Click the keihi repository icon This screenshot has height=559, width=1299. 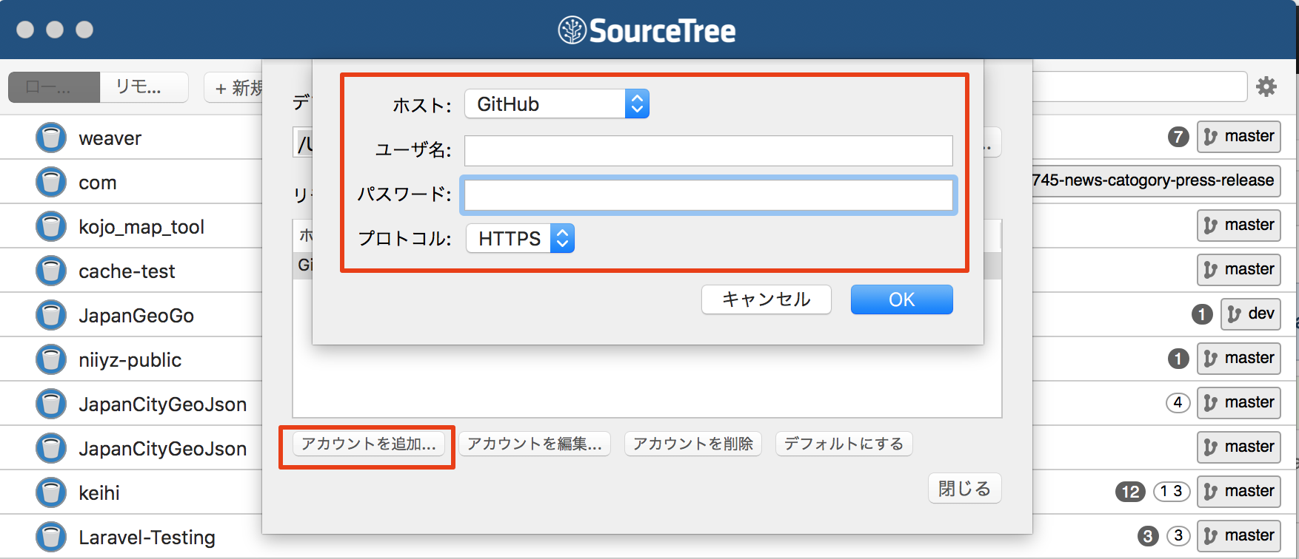[51, 492]
